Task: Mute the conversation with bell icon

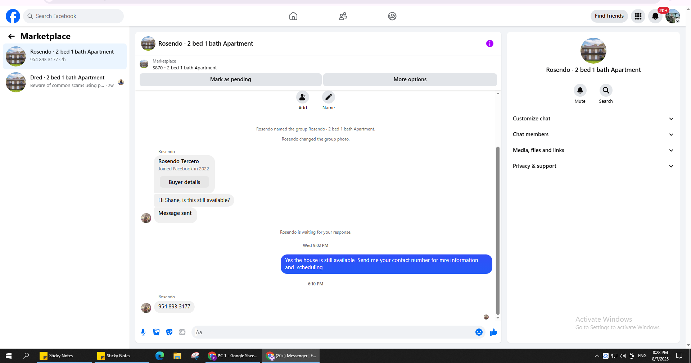Action: click(x=580, y=90)
